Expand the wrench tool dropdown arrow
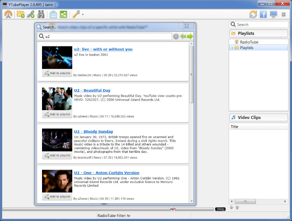 point(83,14)
